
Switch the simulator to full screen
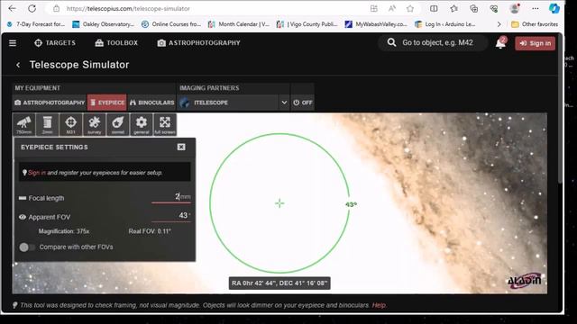pyautogui.click(x=165, y=124)
